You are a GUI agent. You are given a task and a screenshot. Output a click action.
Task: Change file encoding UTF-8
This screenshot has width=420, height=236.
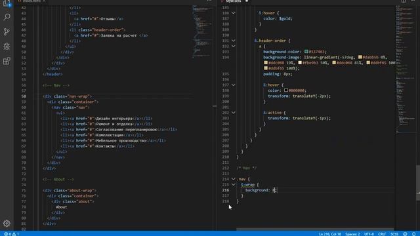pos(369,234)
